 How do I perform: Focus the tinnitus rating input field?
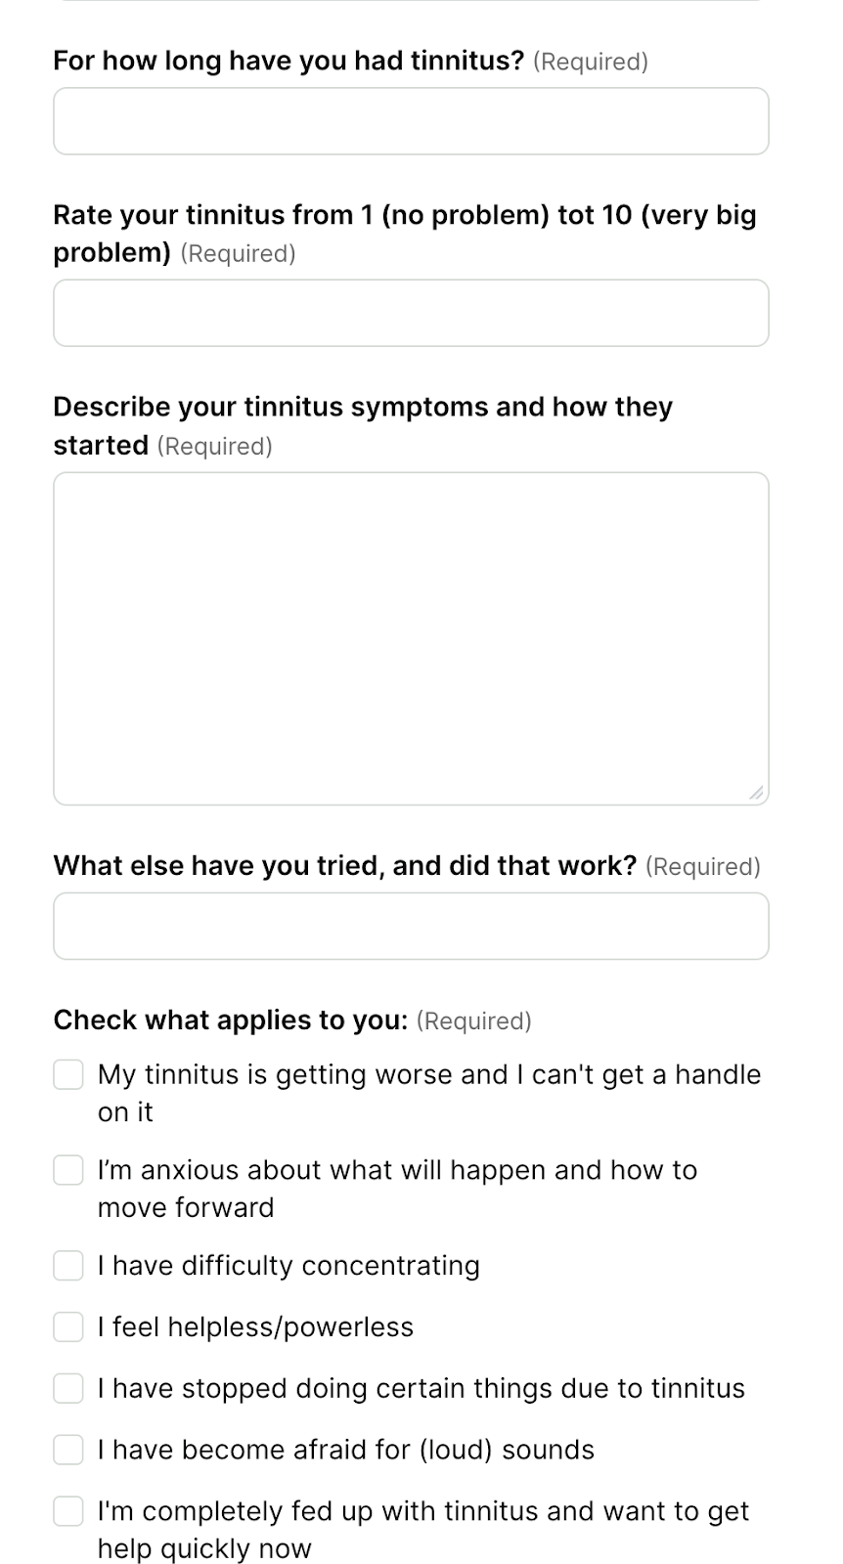pos(411,313)
